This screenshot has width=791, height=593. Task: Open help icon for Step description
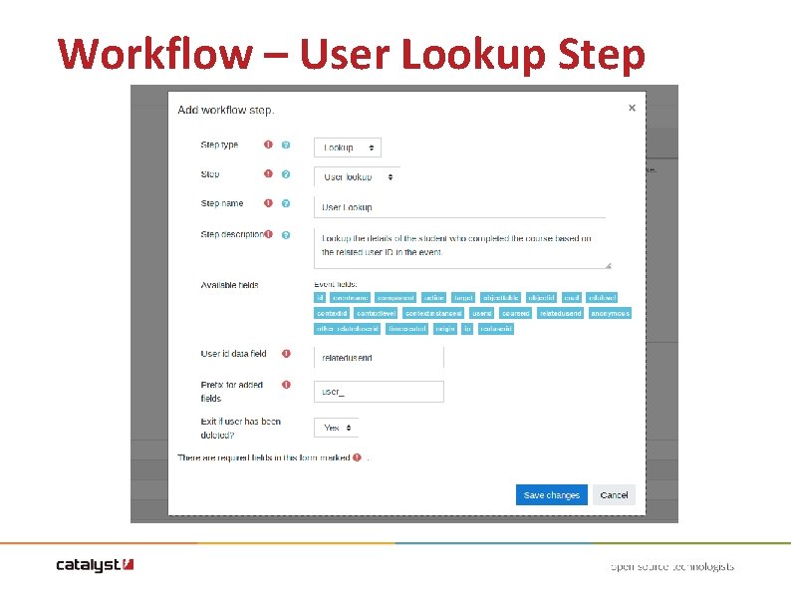pyautogui.click(x=286, y=234)
